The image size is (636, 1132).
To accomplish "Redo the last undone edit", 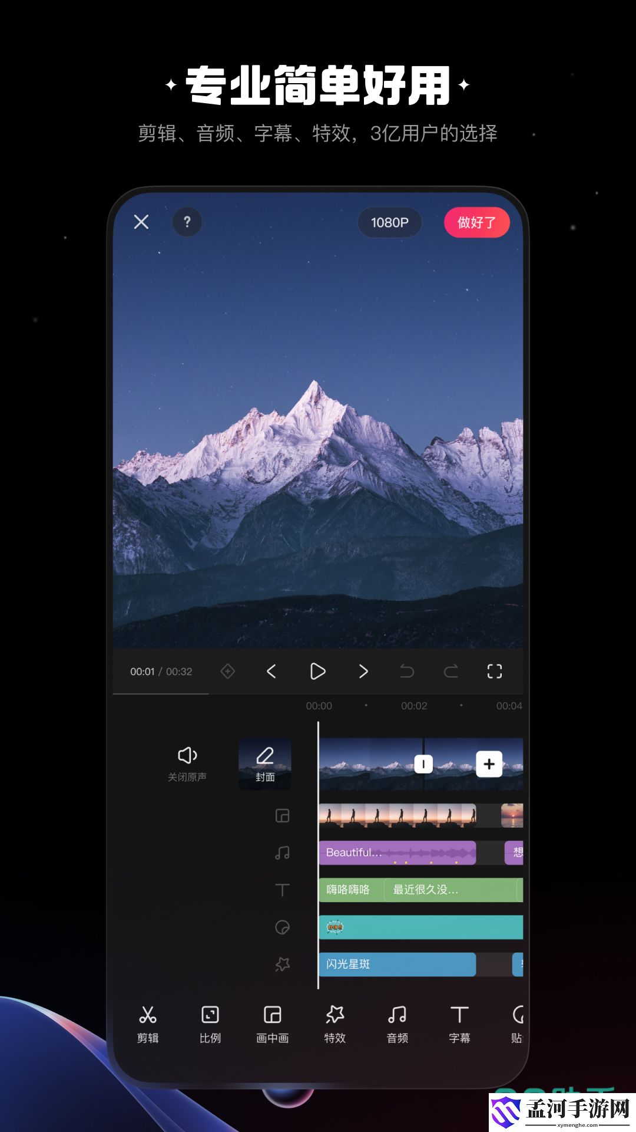I will coord(451,671).
